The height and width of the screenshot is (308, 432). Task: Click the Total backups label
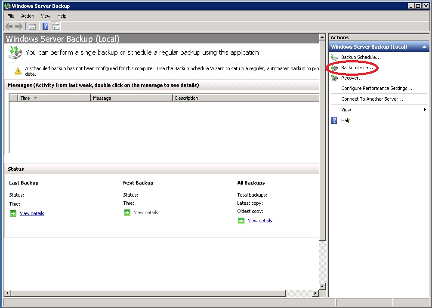coord(252,195)
